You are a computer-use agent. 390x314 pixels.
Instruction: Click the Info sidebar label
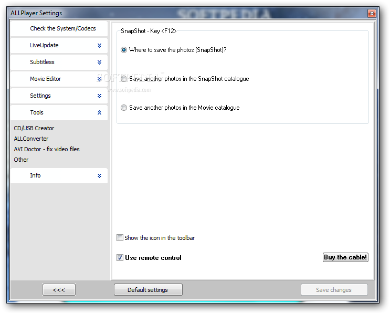click(x=35, y=175)
